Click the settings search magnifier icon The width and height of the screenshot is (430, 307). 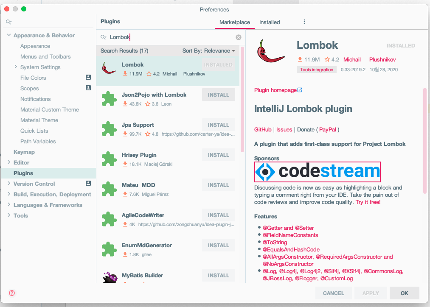(x=9, y=22)
